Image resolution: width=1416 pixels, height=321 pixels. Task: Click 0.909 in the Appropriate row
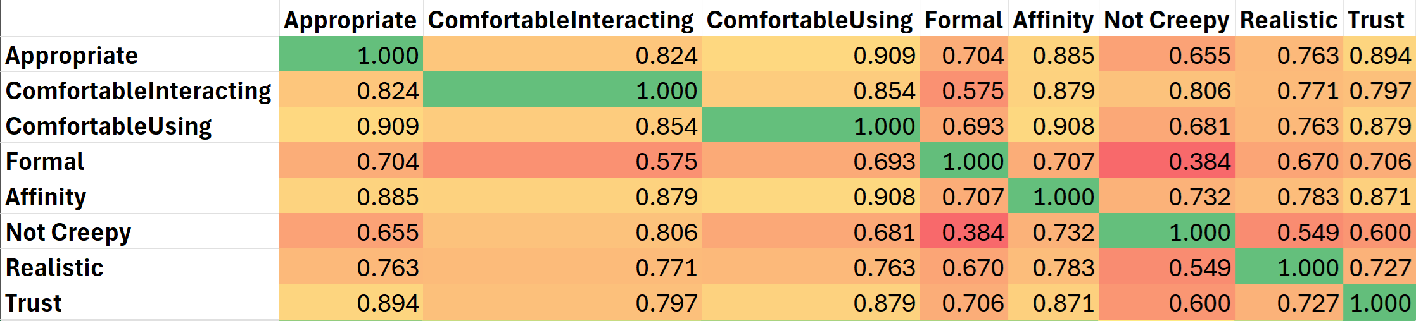coord(884,56)
